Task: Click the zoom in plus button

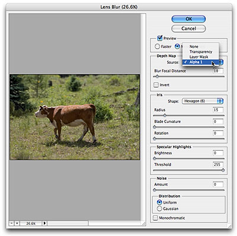Action: tap(17, 224)
